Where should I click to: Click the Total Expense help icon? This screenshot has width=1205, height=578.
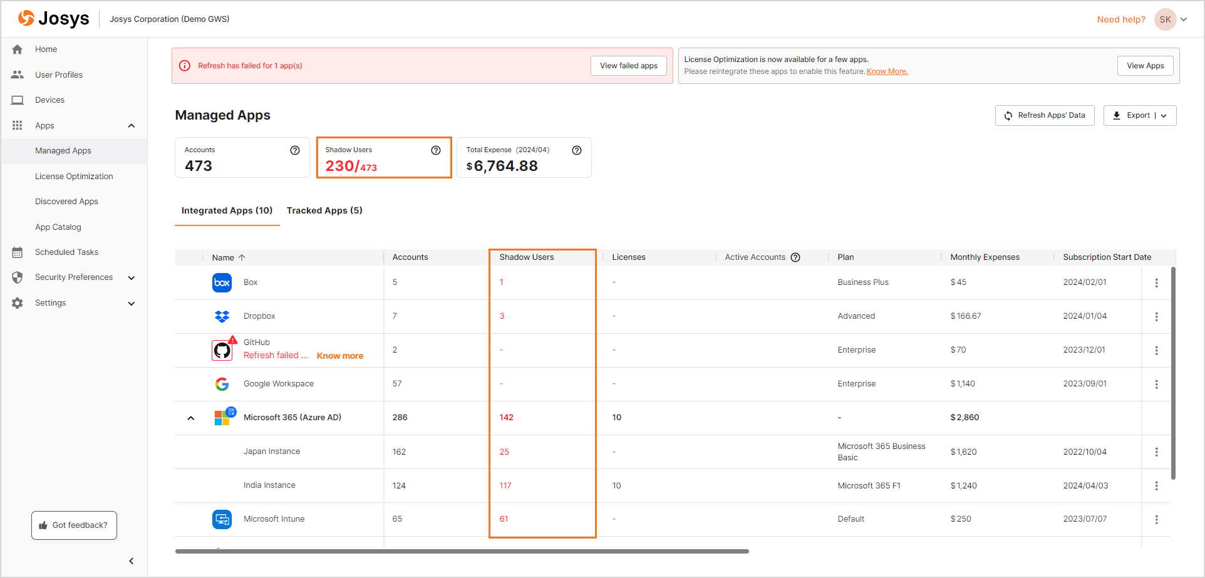(577, 150)
